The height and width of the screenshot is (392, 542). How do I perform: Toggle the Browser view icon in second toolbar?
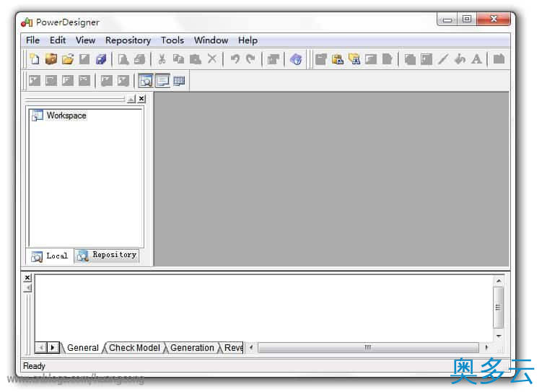pos(146,81)
